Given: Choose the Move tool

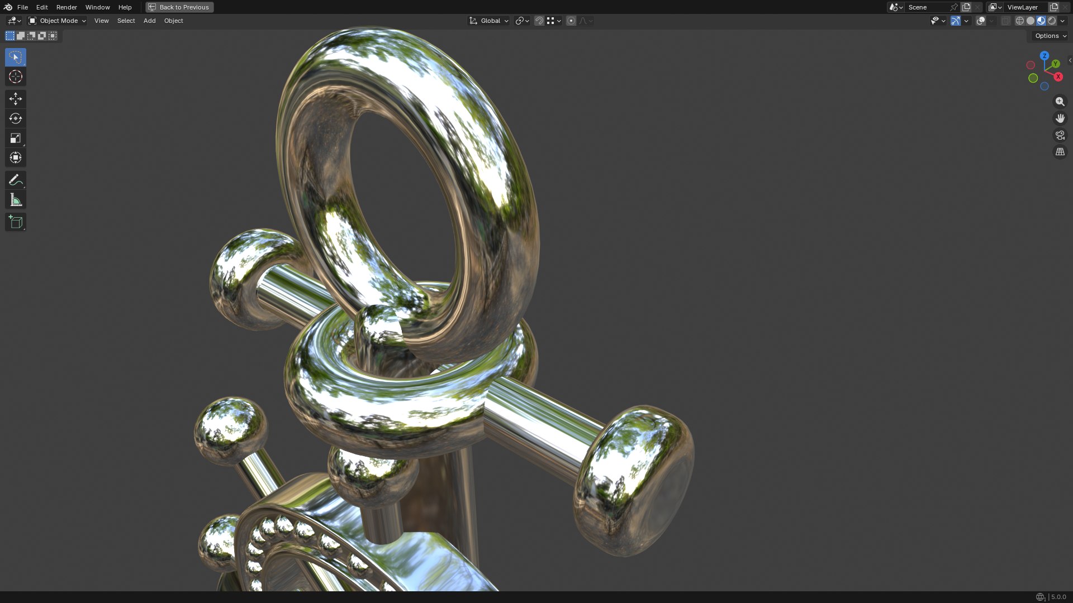Looking at the screenshot, I should pos(15,99).
